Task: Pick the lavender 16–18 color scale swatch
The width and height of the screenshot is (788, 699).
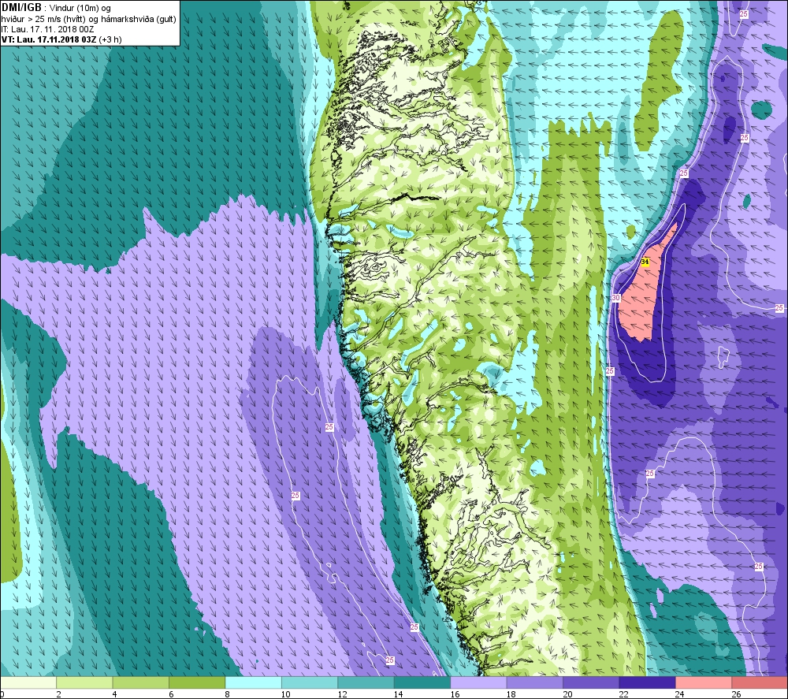Action: point(478,682)
